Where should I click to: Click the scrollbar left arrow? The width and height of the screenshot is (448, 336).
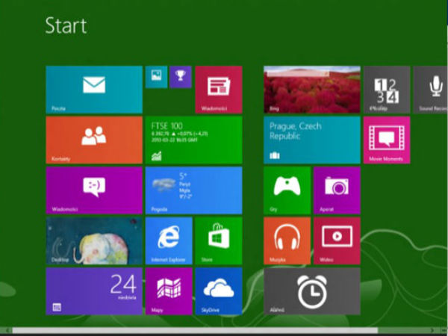pos(7,331)
